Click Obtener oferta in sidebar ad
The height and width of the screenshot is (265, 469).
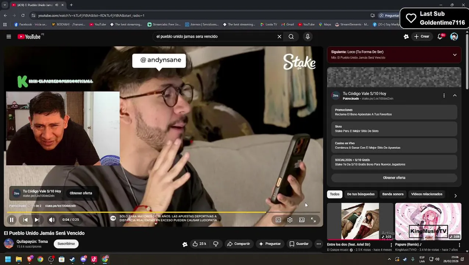point(394,178)
